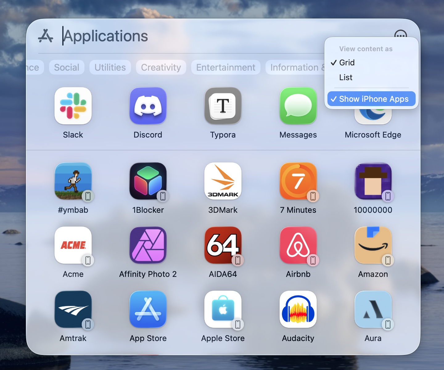Select Grid view option
The width and height of the screenshot is (444, 370).
[347, 63]
